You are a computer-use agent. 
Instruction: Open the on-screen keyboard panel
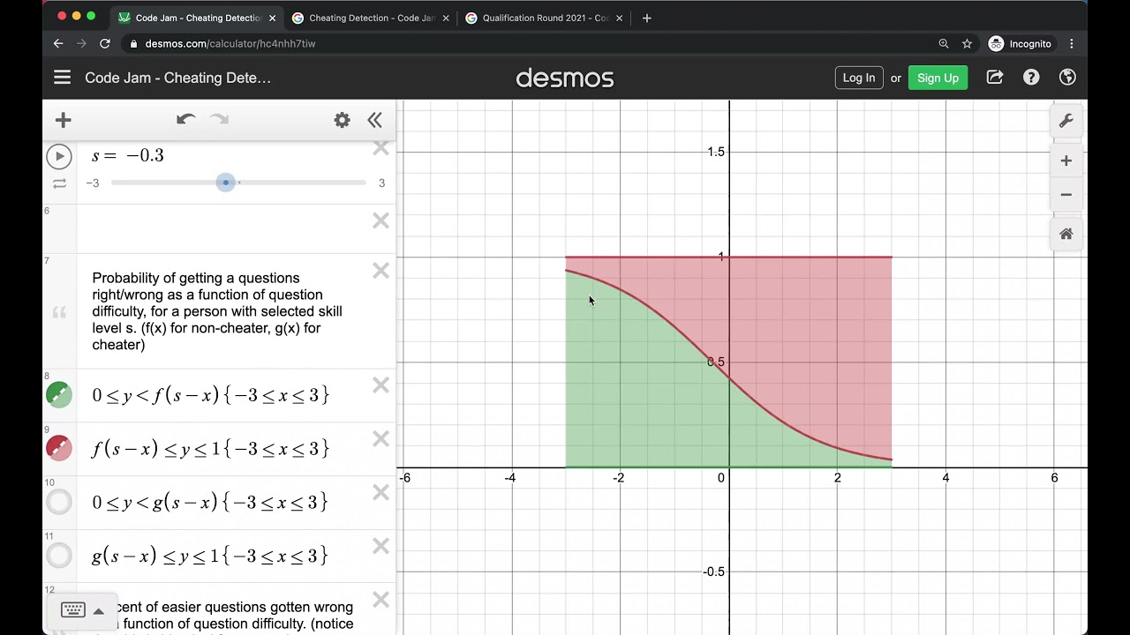(x=83, y=610)
